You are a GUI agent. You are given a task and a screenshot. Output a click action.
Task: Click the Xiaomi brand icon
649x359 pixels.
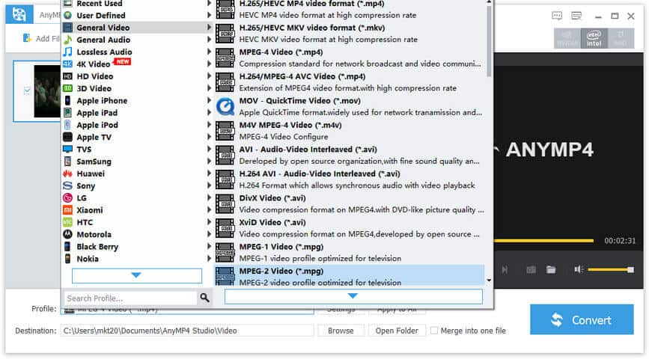67,210
